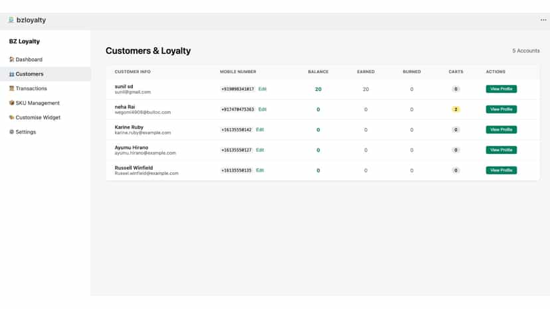Click the Burned column header
The width and height of the screenshot is (550, 309).
coord(412,72)
